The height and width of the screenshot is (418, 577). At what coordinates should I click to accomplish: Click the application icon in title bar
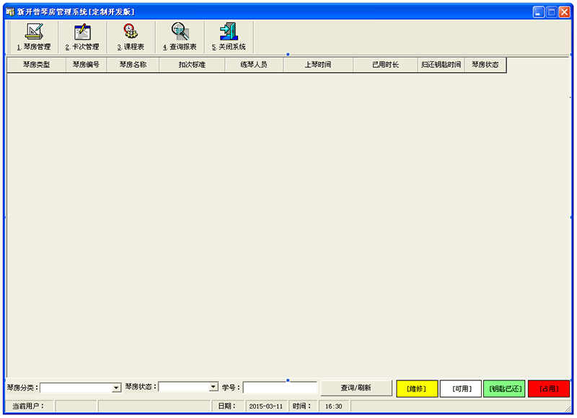pyautogui.click(x=9, y=12)
